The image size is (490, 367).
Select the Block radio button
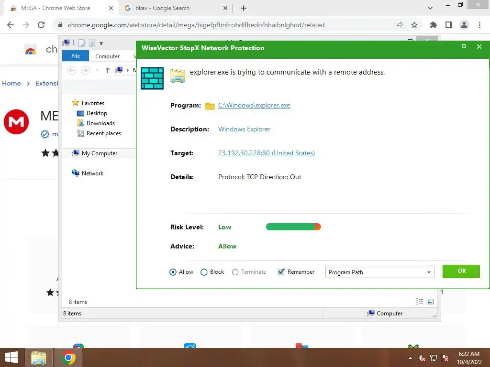[x=204, y=272]
